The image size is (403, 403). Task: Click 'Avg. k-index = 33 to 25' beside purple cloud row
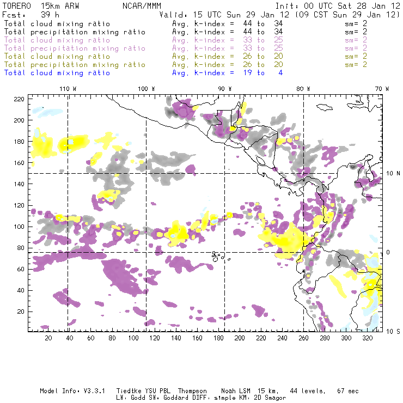pyautogui.click(x=228, y=40)
